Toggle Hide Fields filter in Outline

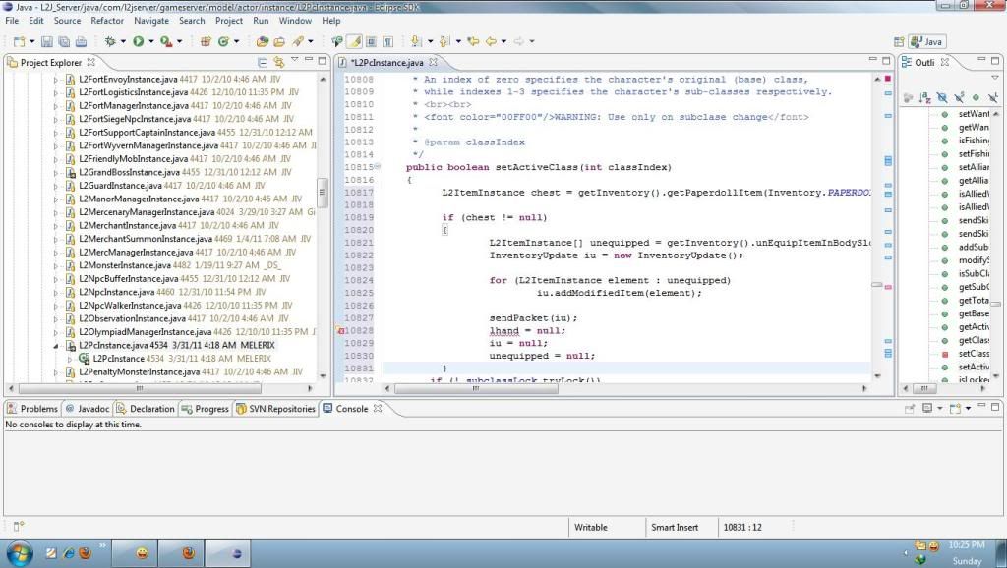pyautogui.click(x=941, y=98)
